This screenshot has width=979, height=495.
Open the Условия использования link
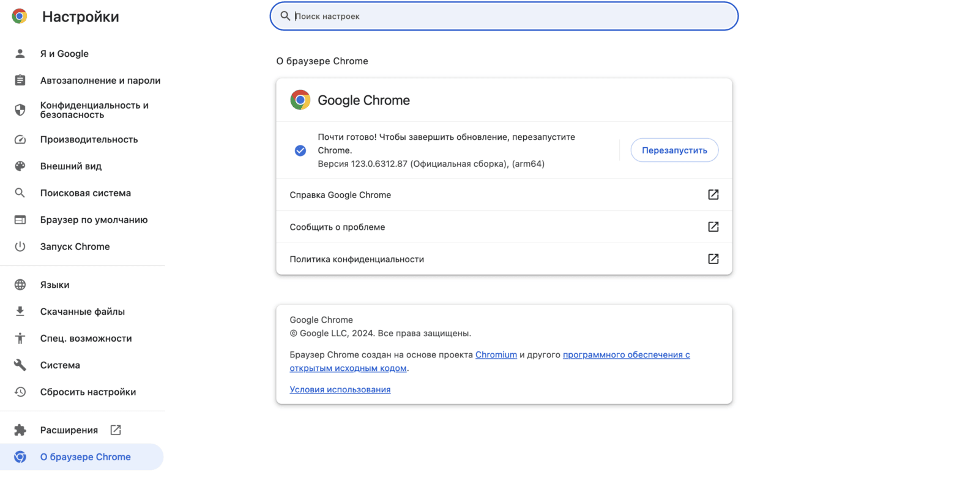pyautogui.click(x=340, y=390)
